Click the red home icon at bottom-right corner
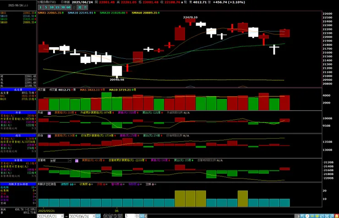This screenshot has height=218, width=339. pos(336,216)
